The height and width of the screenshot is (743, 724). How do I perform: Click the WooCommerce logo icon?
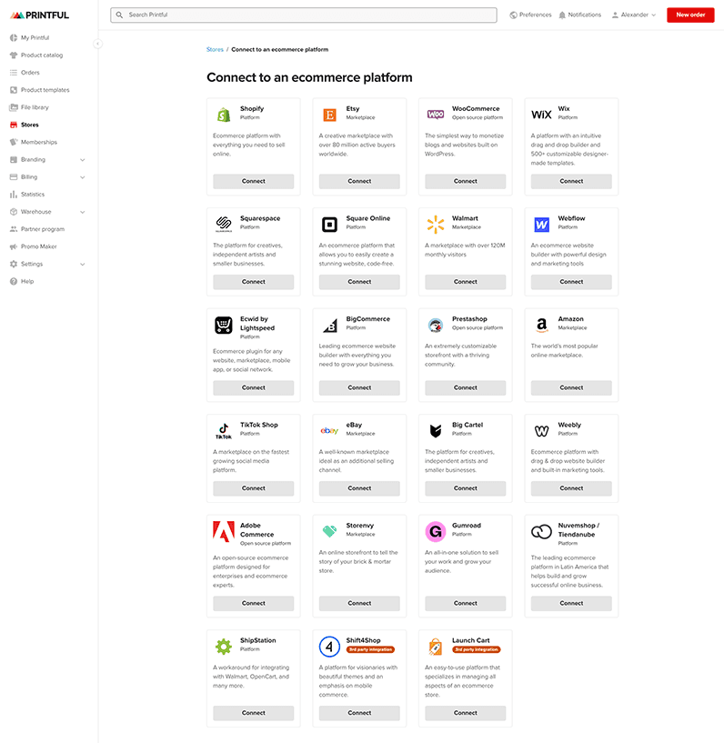(436, 115)
